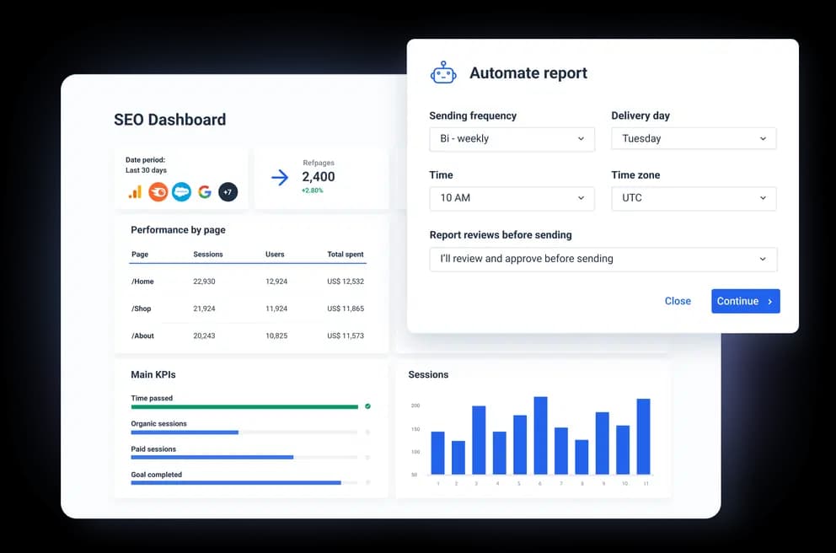Toggle the Organic sessions status indicator
836x553 pixels.
click(x=367, y=432)
